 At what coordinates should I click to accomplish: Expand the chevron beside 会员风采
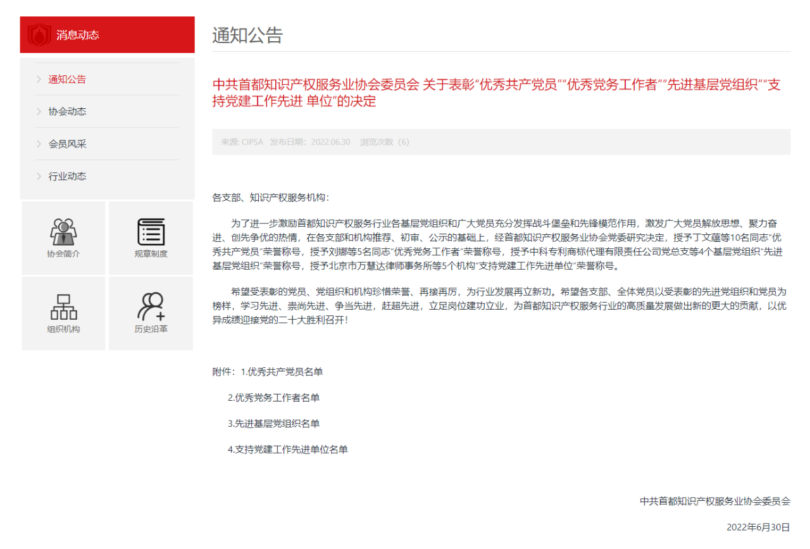39,144
